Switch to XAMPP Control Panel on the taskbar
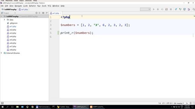 pos(97,107)
